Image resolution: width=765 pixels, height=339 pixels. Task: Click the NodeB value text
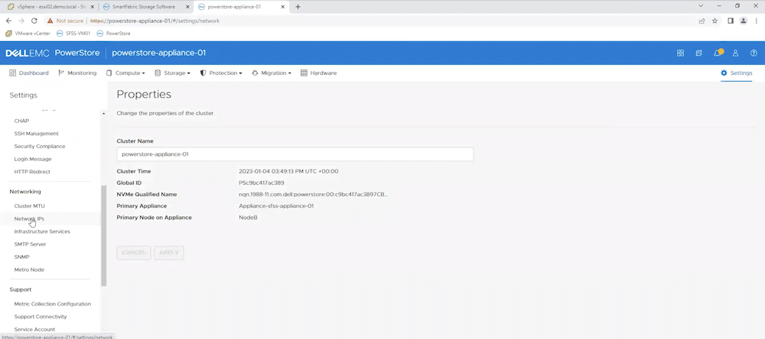click(248, 218)
